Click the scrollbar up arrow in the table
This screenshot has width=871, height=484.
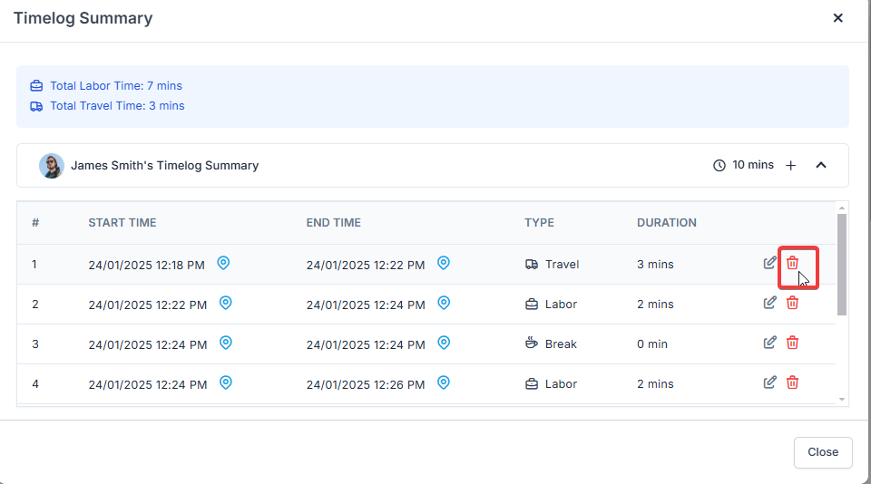click(842, 208)
